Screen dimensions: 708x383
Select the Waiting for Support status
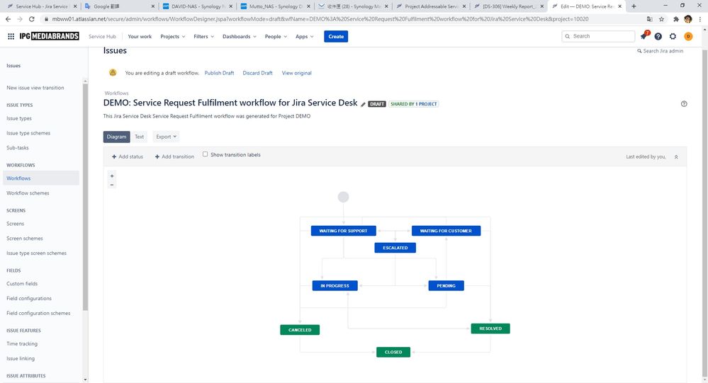coord(344,231)
